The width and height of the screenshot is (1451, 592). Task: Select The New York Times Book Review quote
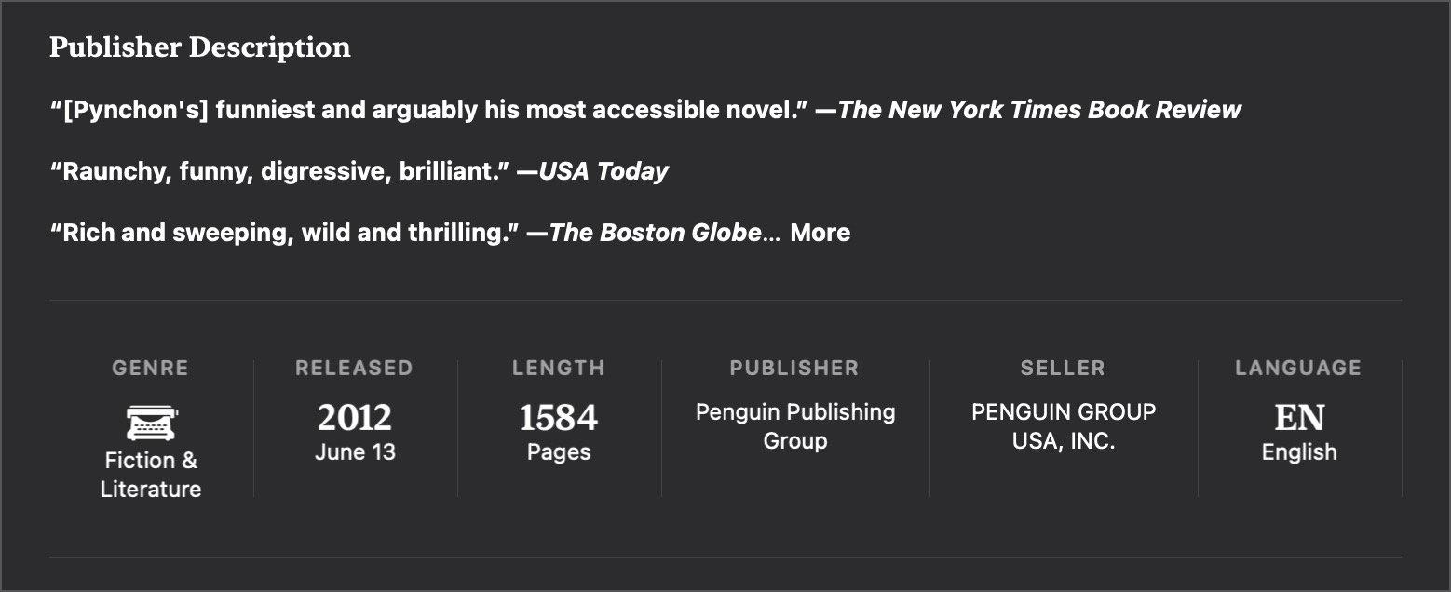645,110
